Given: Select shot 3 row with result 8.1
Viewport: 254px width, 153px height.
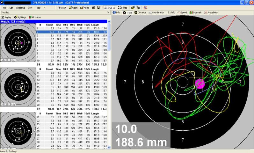Looking at the screenshot, I should pos(72,35).
